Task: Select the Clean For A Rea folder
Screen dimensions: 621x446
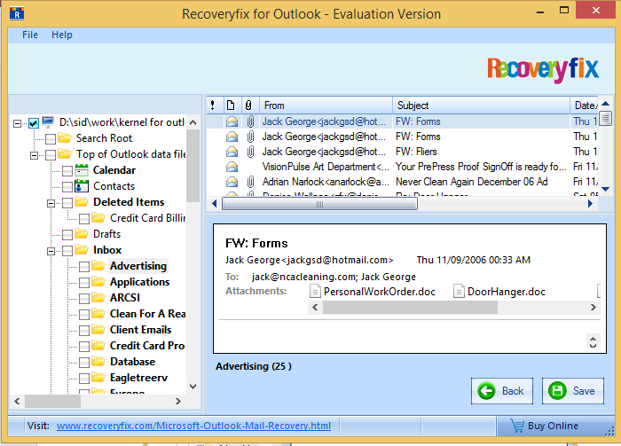Action: [148, 314]
